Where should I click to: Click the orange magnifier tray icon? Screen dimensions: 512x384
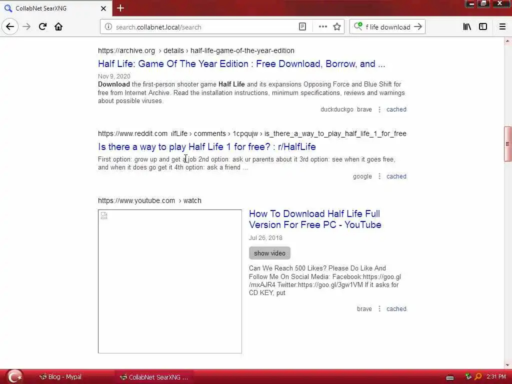click(x=478, y=377)
